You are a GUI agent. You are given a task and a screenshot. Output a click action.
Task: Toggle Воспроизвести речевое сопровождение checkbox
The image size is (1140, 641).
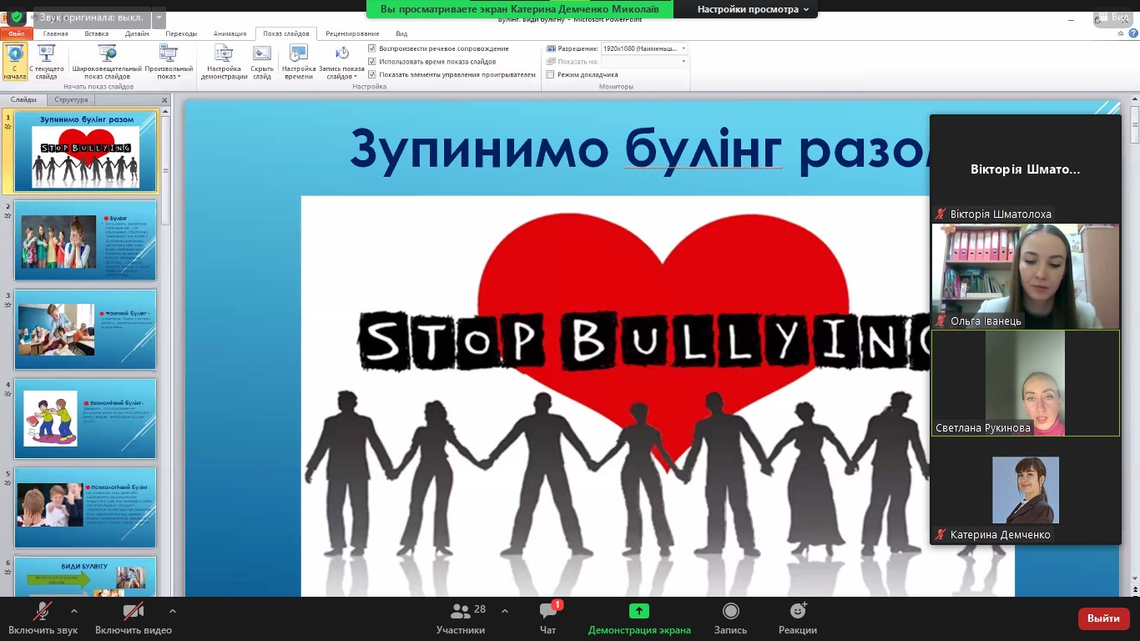(372, 48)
